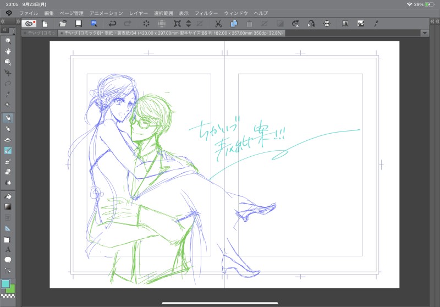Select the Gradient tool
440x307 pixels.
(x=8, y=207)
